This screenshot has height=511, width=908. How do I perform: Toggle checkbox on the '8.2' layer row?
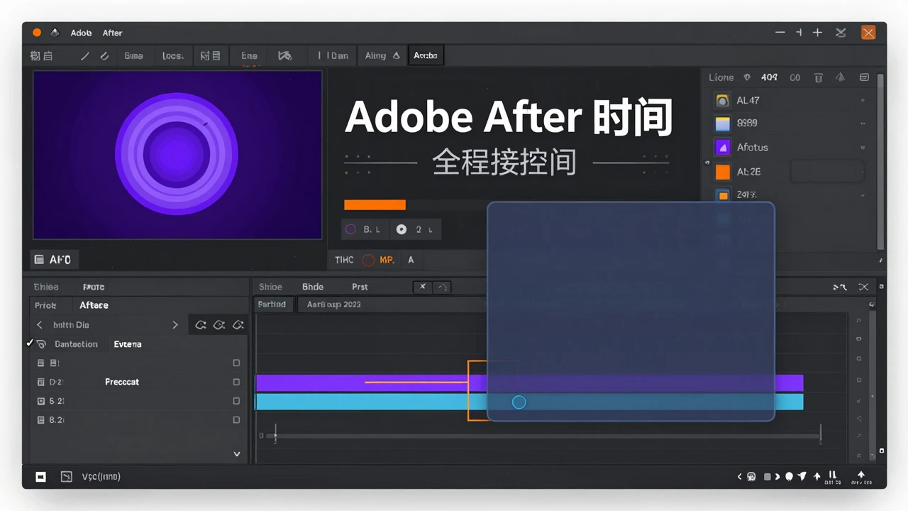(236, 420)
